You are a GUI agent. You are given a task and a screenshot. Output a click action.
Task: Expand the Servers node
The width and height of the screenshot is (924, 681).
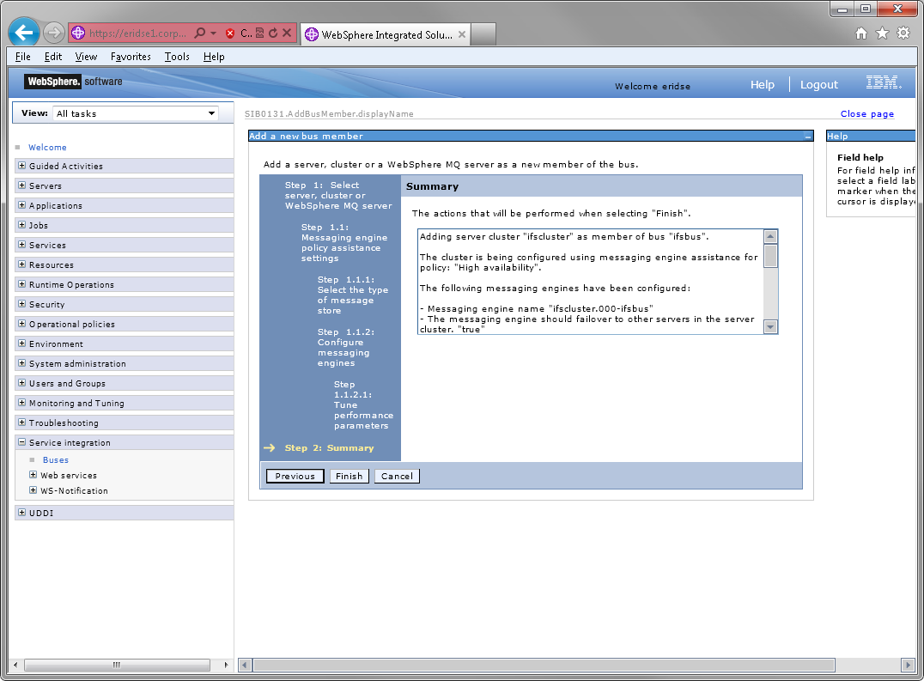point(21,185)
